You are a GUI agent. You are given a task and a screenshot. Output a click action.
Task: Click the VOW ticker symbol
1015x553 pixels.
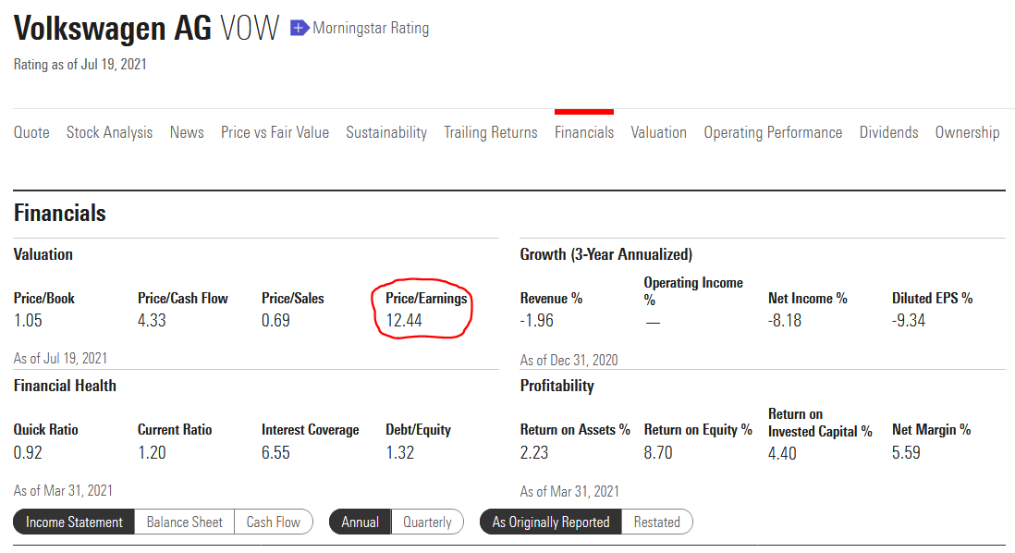pyautogui.click(x=250, y=29)
